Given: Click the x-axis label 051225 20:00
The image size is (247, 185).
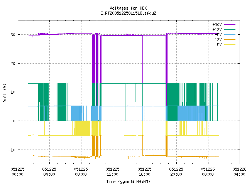Looking at the screenshot, I should pyautogui.click(x=176, y=172).
